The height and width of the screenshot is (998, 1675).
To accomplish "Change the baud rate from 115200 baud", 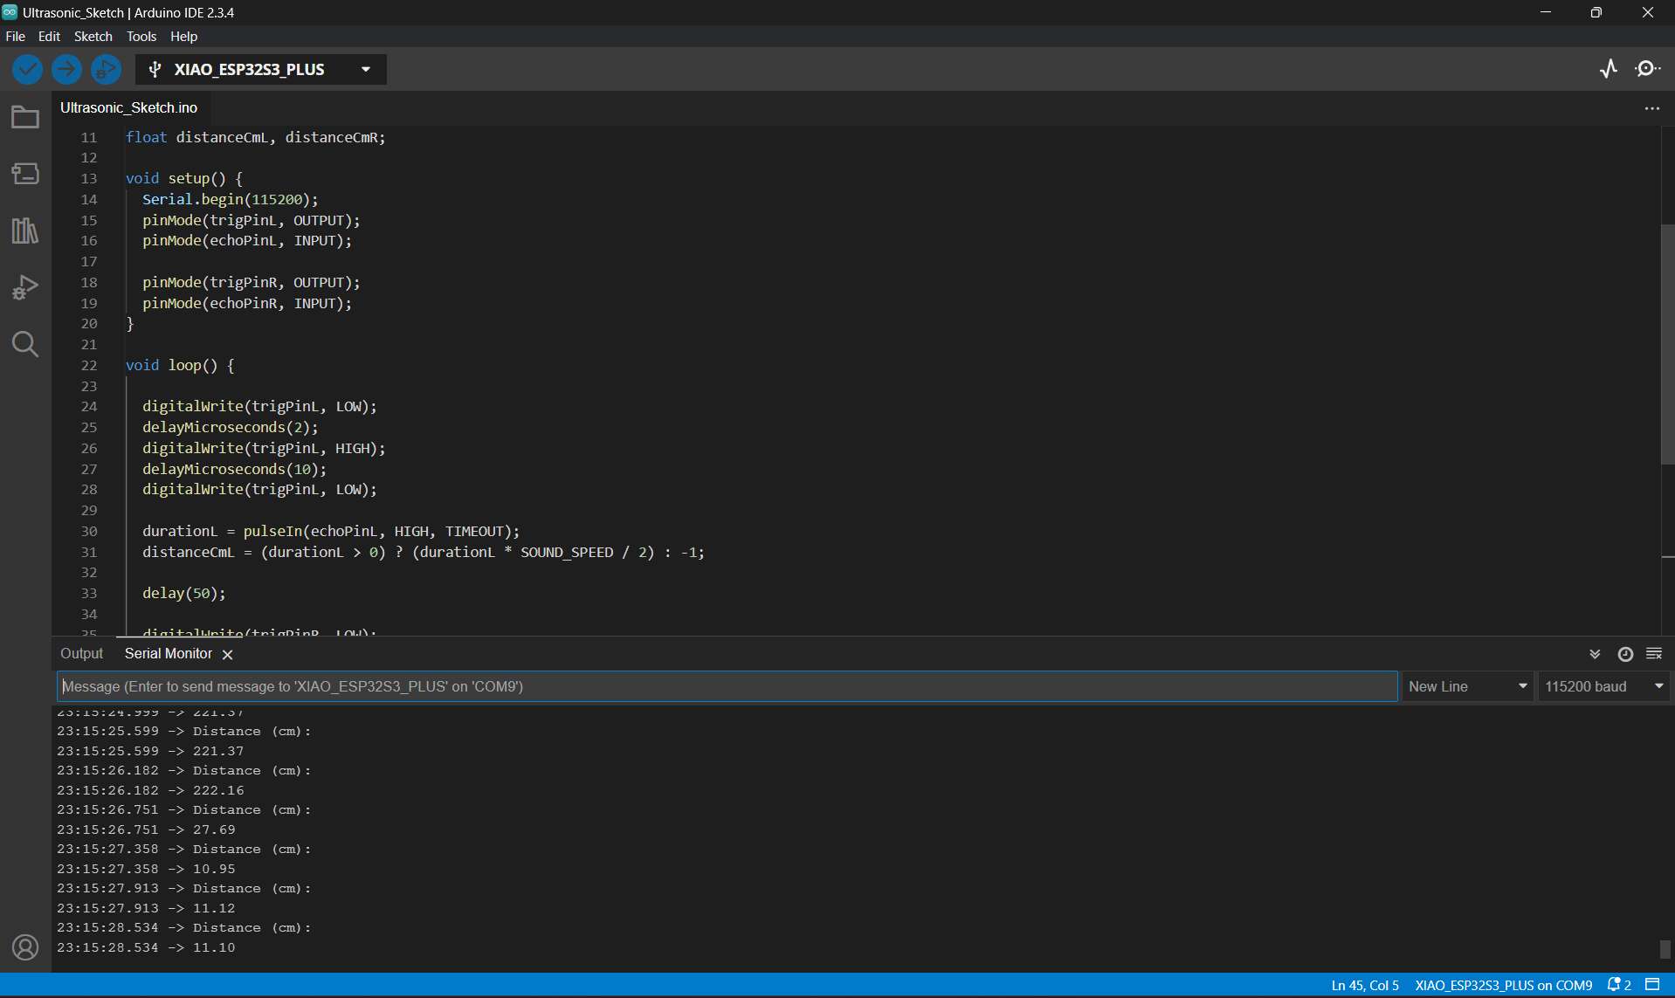I will pyautogui.click(x=1604, y=686).
